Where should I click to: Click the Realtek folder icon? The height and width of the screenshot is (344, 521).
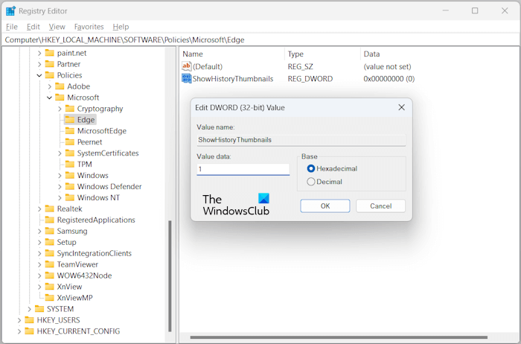50,208
